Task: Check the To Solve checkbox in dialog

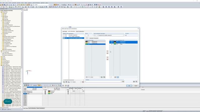Action: coord(126,35)
